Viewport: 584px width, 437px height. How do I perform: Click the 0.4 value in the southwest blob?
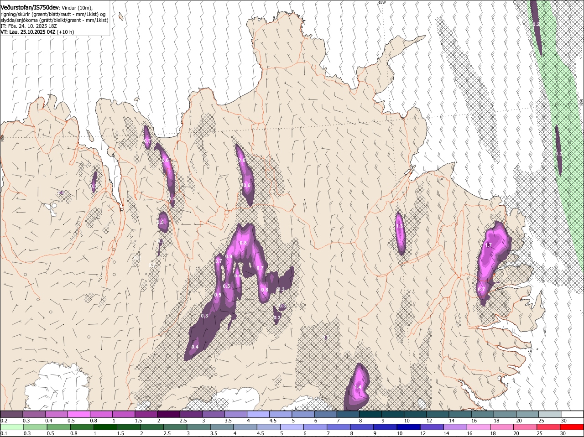pyautogui.click(x=195, y=347)
